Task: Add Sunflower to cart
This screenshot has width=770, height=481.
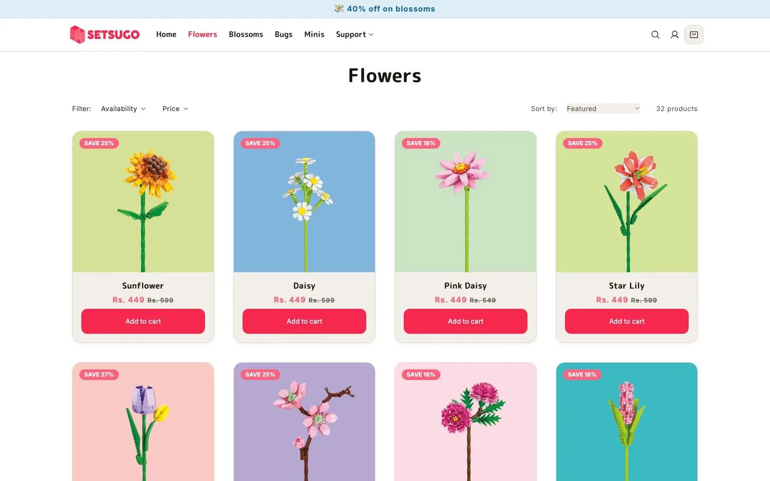Action: (143, 321)
